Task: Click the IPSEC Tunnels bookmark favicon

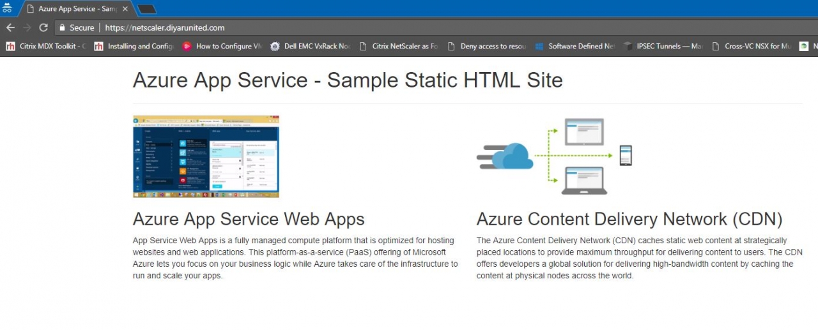Action: click(x=628, y=46)
